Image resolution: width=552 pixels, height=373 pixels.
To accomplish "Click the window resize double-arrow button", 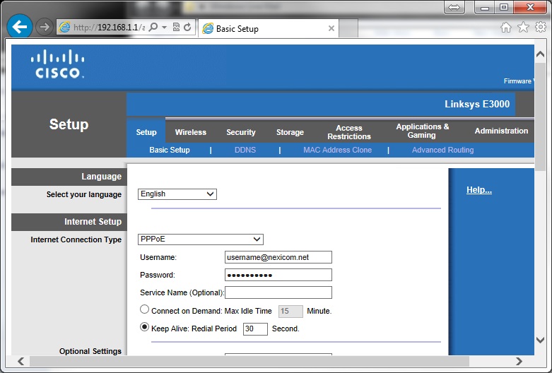I will [454, 7].
